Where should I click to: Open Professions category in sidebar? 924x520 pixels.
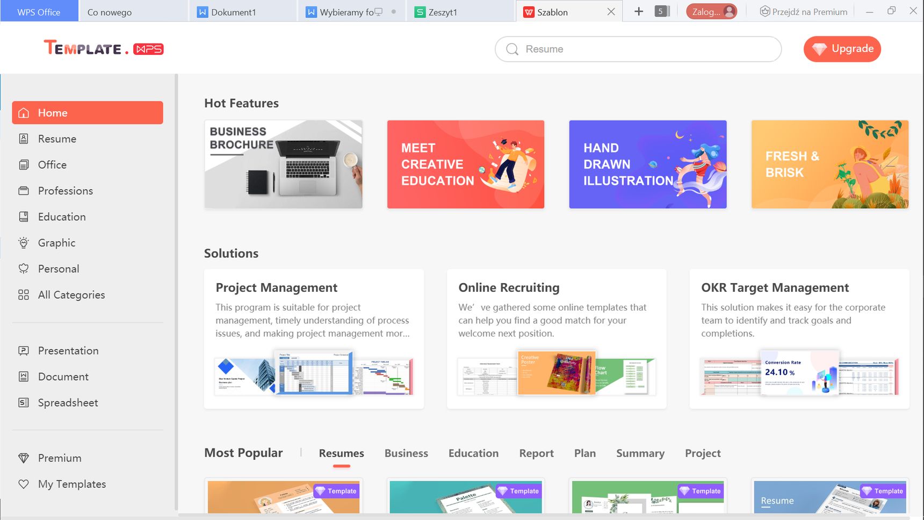coord(88,191)
